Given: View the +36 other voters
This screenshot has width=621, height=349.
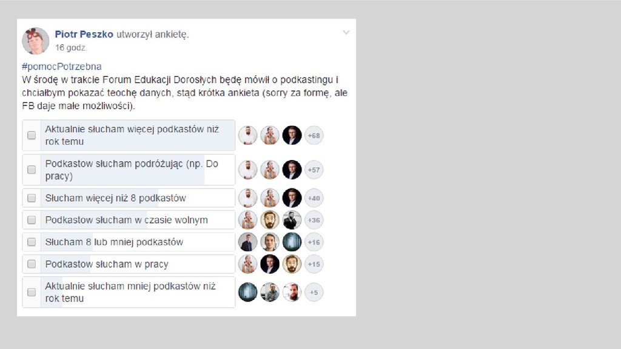Looking at the screenshot, I should [x=314, y=220].
